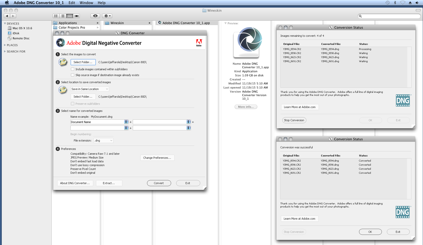Viewport: 423px width, 245px height.
Task: Open the Edit menu
Action: coord(72,3)
